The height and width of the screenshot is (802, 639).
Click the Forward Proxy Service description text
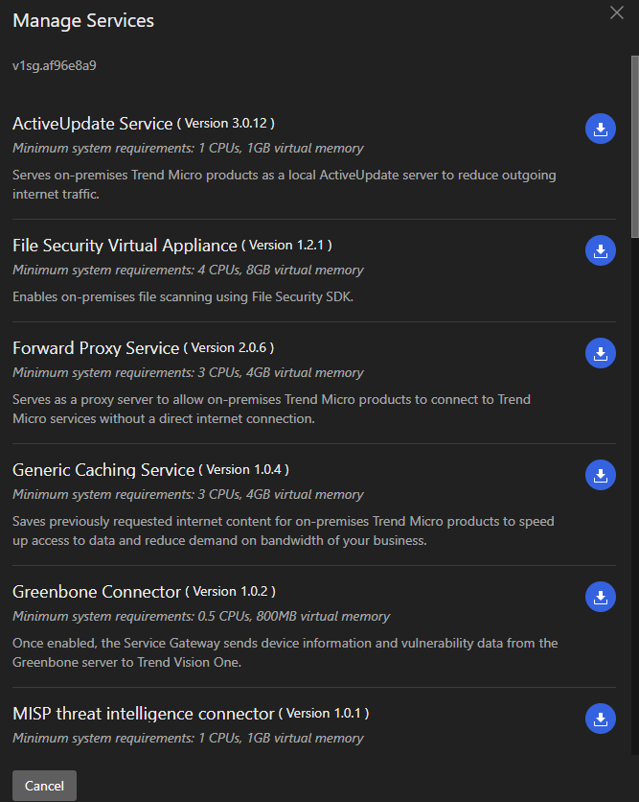271,409
